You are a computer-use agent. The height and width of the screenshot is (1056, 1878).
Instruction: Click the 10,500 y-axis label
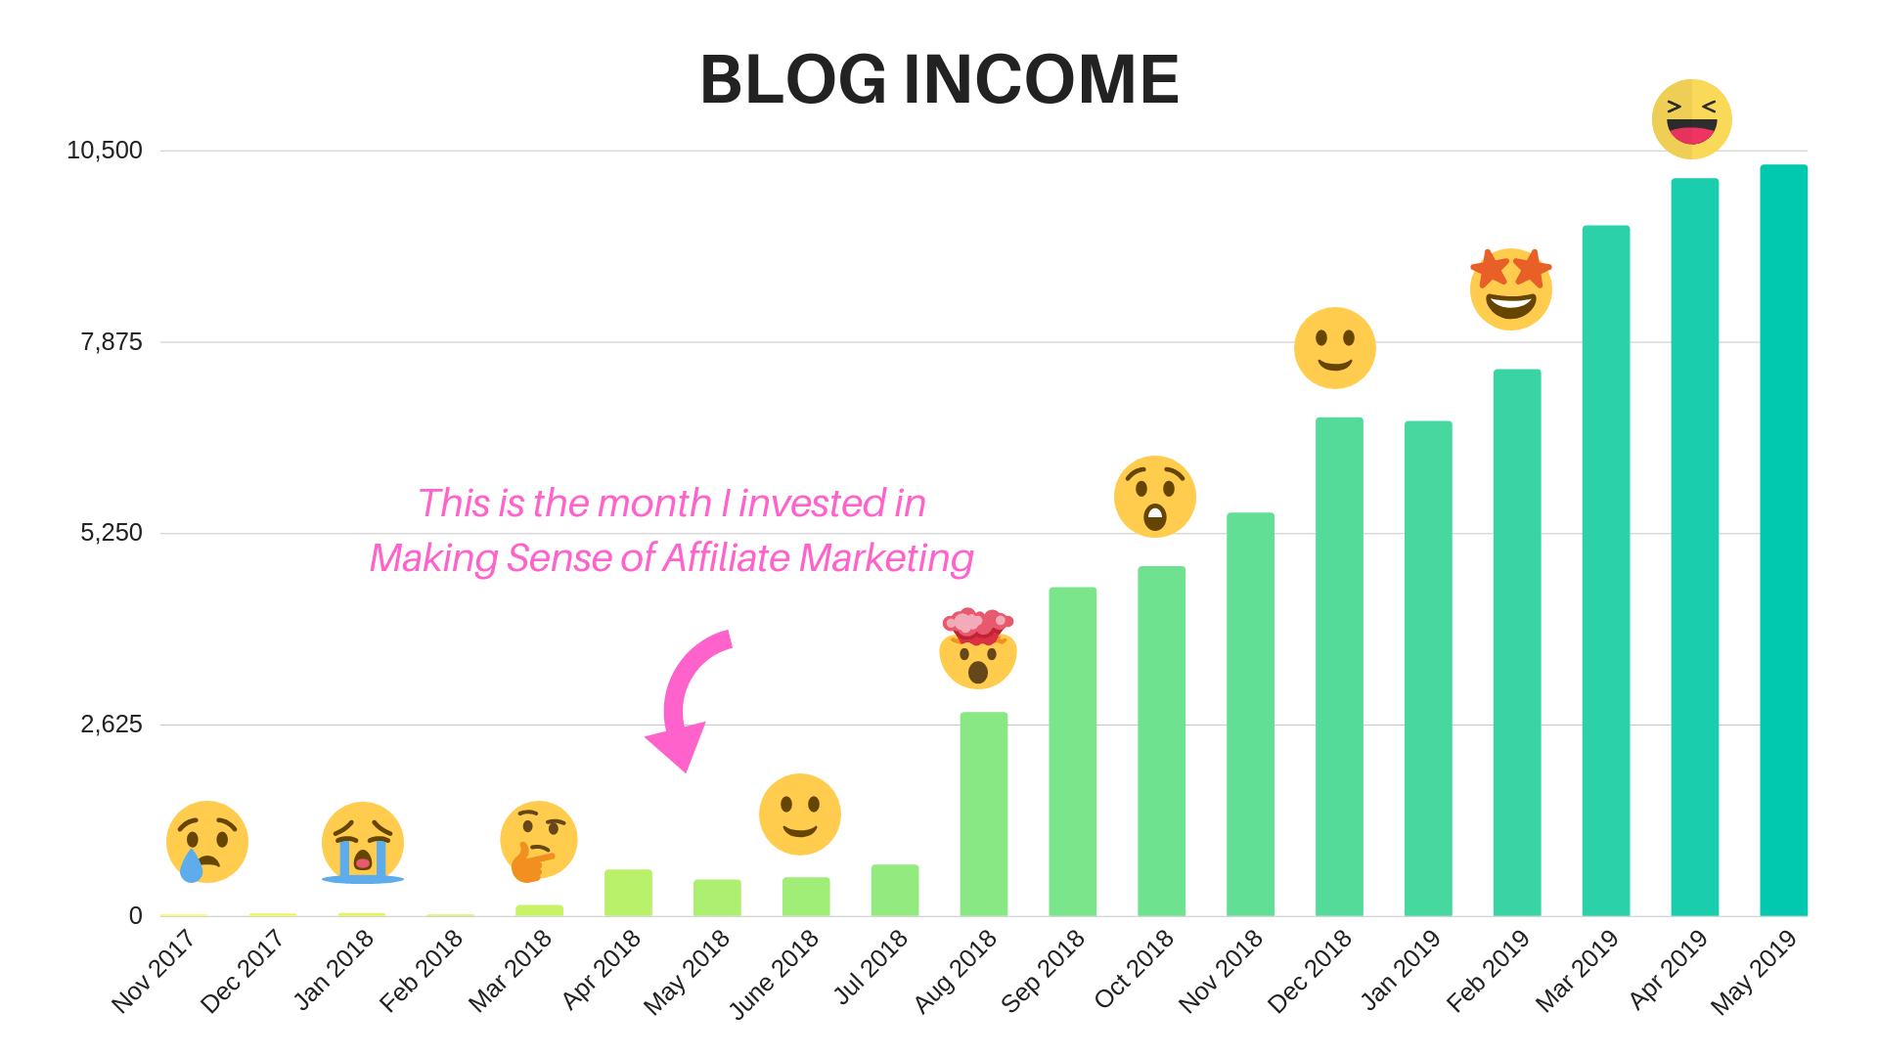(105, 151)
